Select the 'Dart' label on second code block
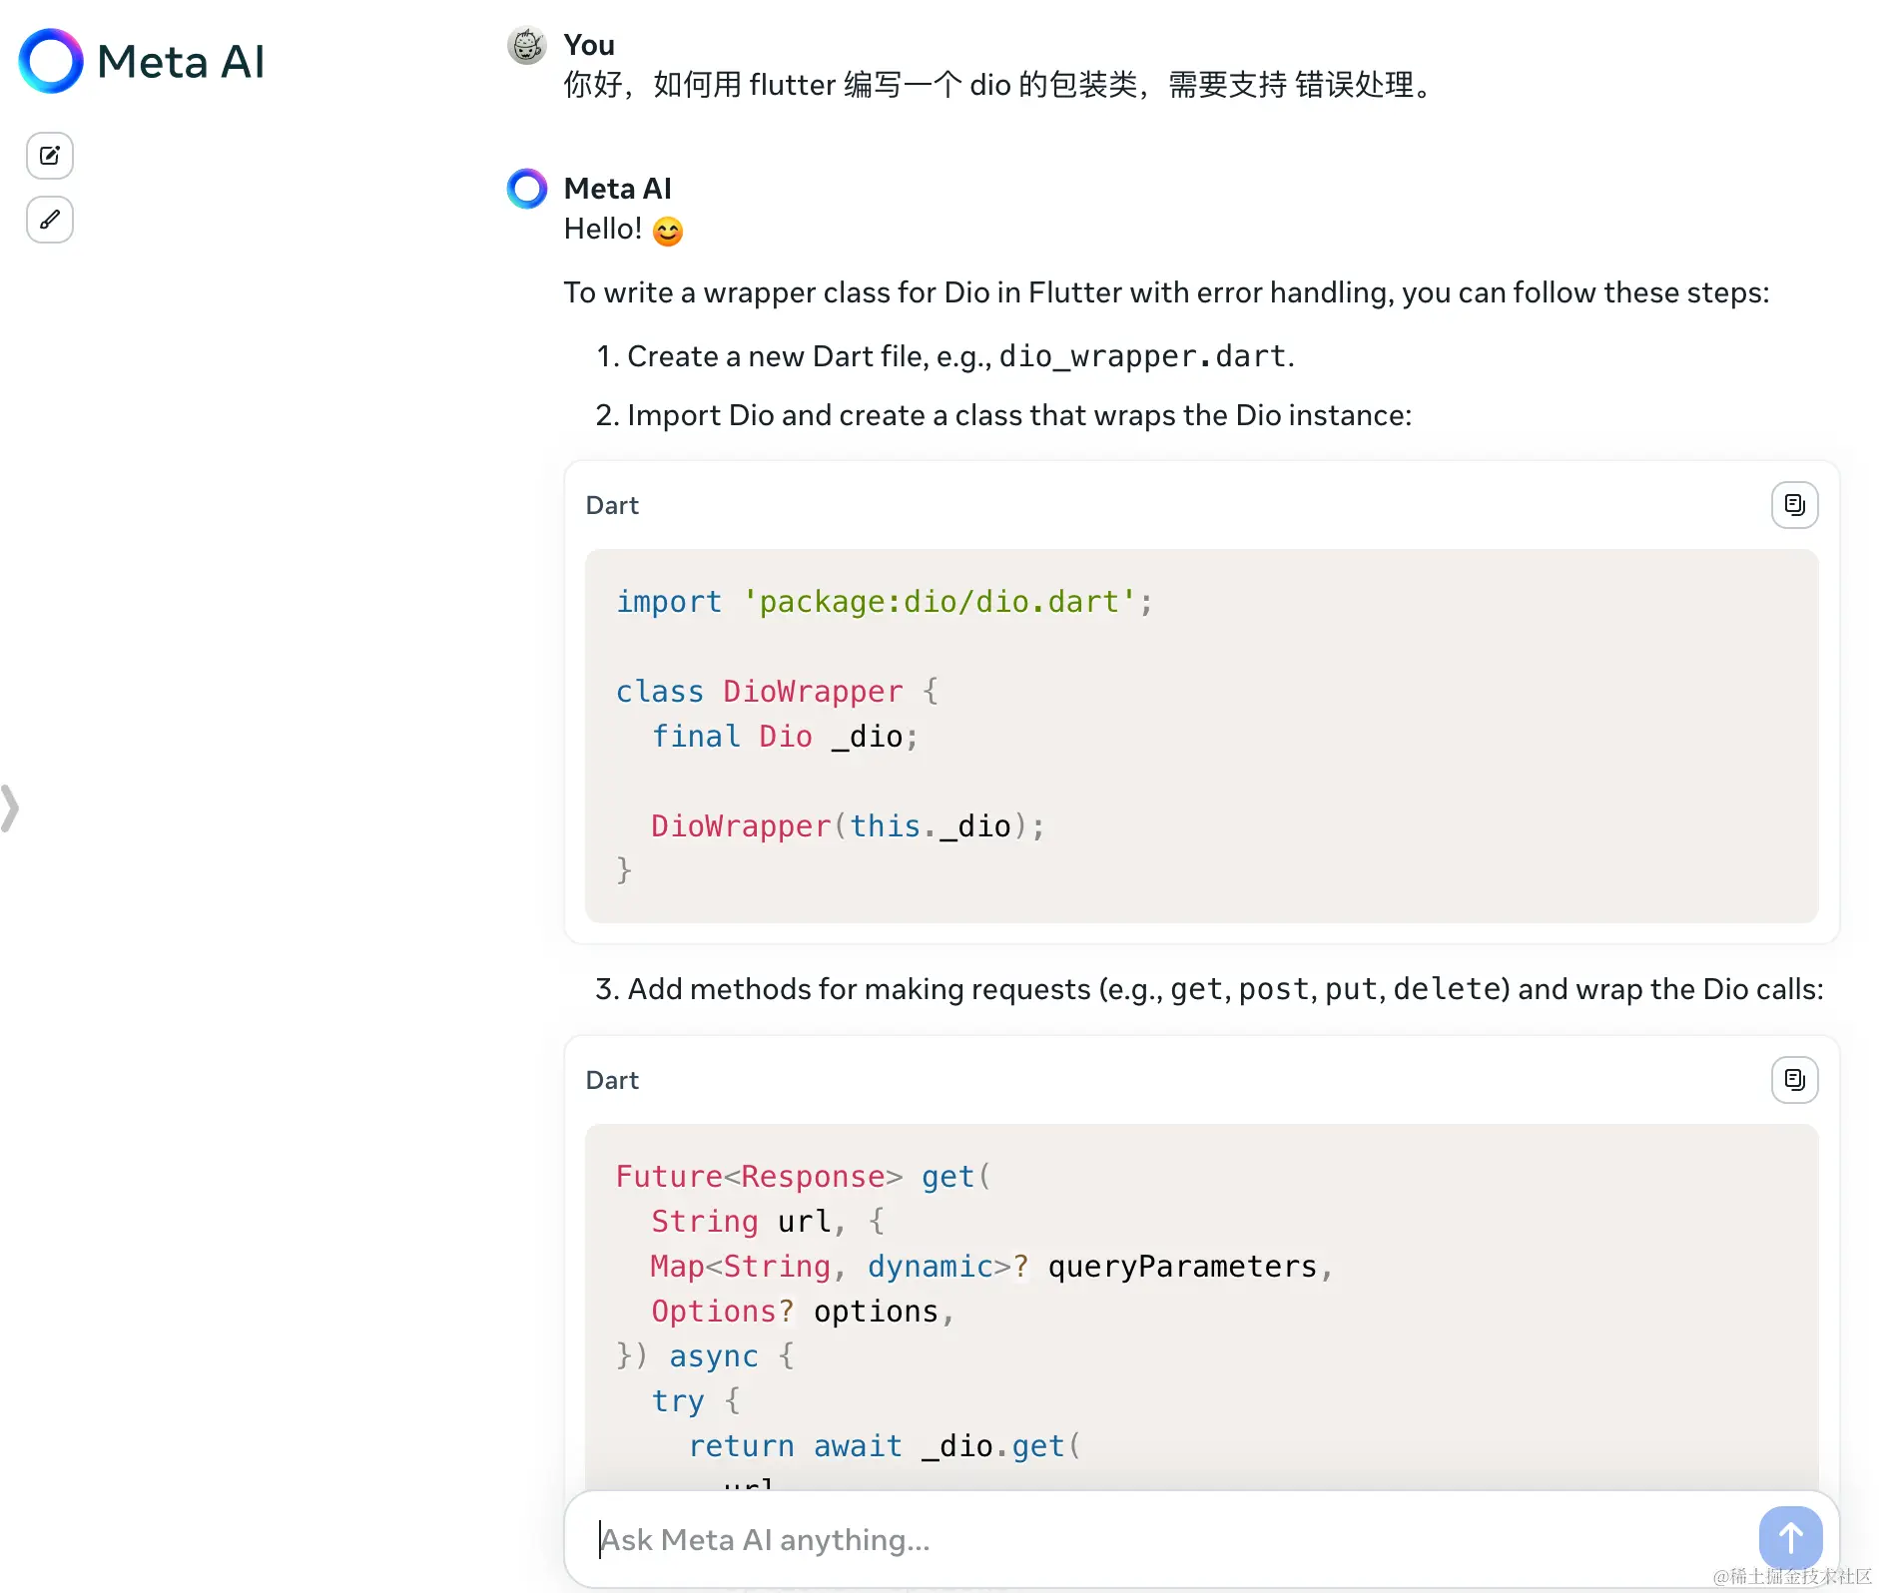The height and width of the screenshot is (1593, 1879). (611, 1079)
